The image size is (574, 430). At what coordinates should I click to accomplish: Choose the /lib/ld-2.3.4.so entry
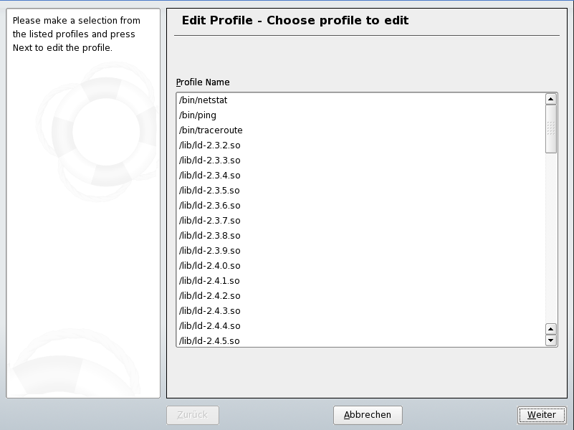pos(210,175)
